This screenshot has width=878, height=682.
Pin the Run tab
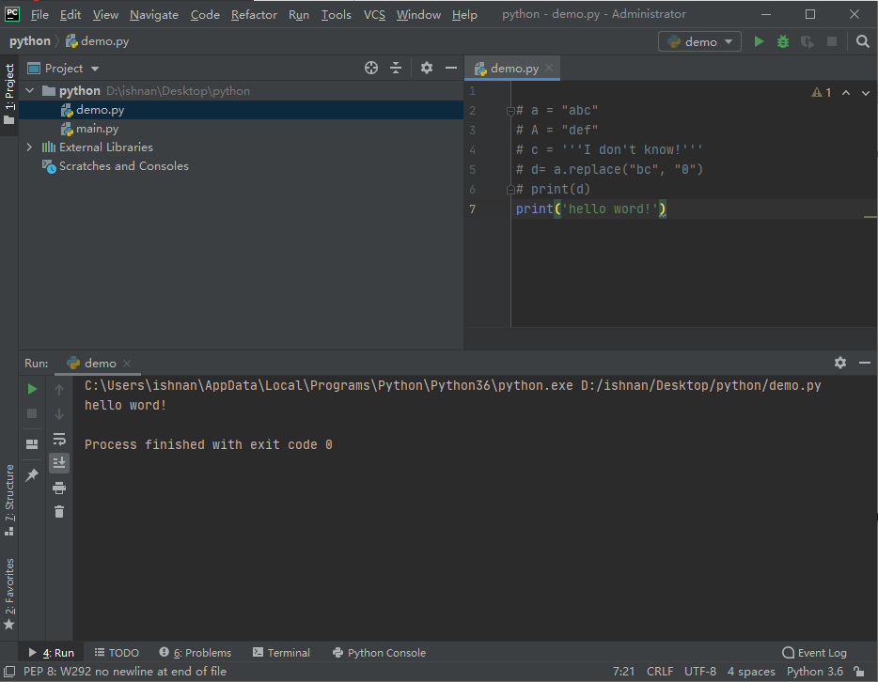32,475
